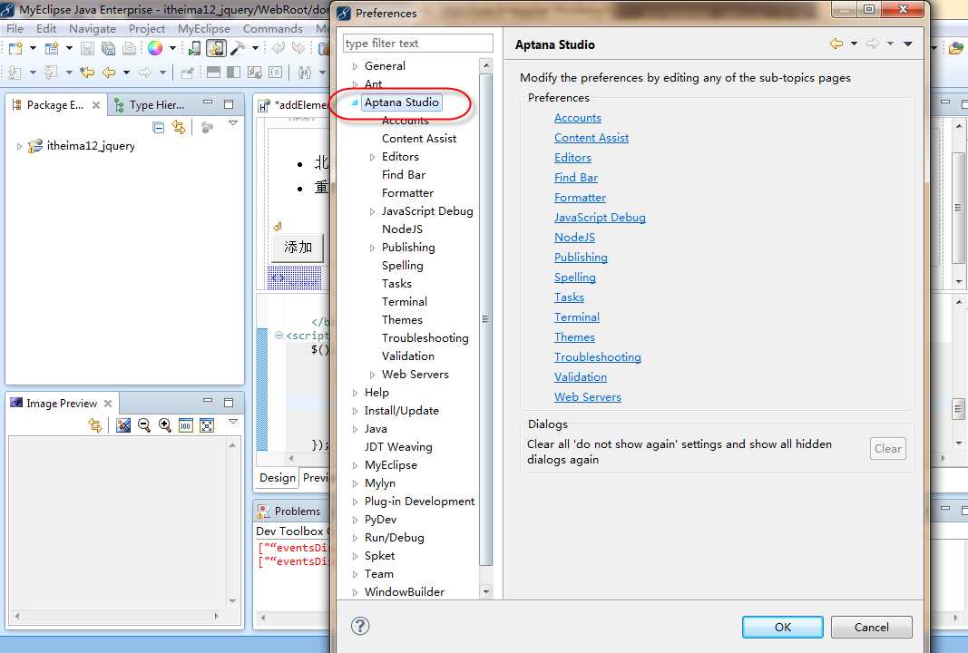Click the Zoom In magnifier in Image Preview
Screen dimensions: 968x653
165,425
